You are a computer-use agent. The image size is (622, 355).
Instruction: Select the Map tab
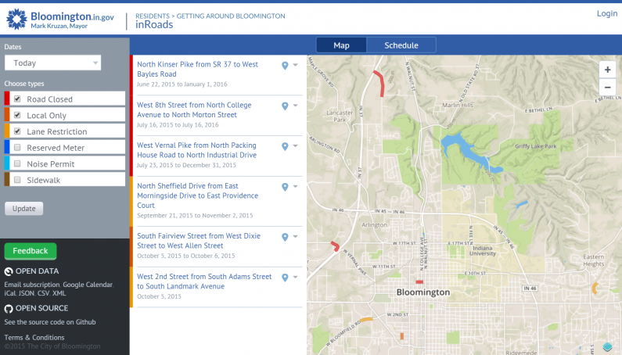click(341, 45)
